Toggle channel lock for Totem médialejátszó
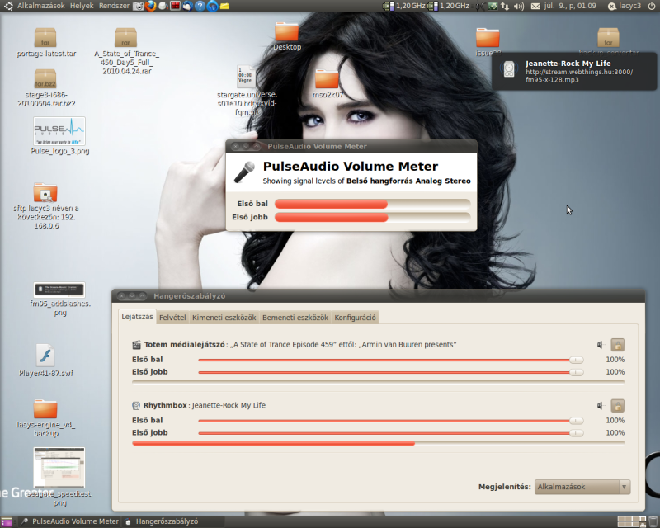This screenshot has height=528, width=660. coord(617,345)
